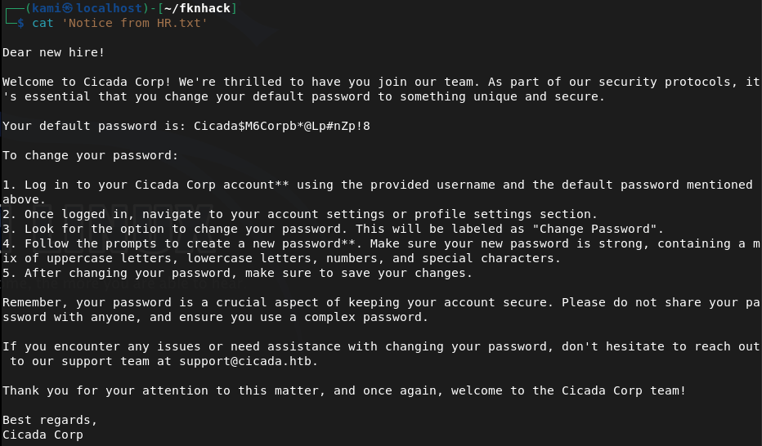Click the final 'Cicada Corp' signature line

pyautogui.click(x=43, y=435)
